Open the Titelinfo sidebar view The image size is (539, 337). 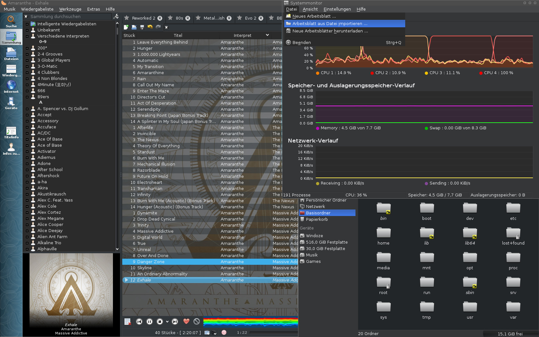tap(11, 132)
